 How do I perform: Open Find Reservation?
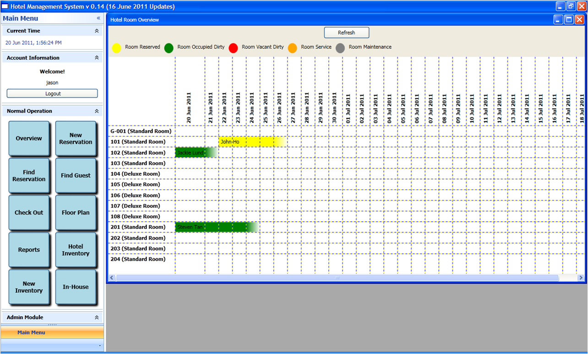point(29,176)
